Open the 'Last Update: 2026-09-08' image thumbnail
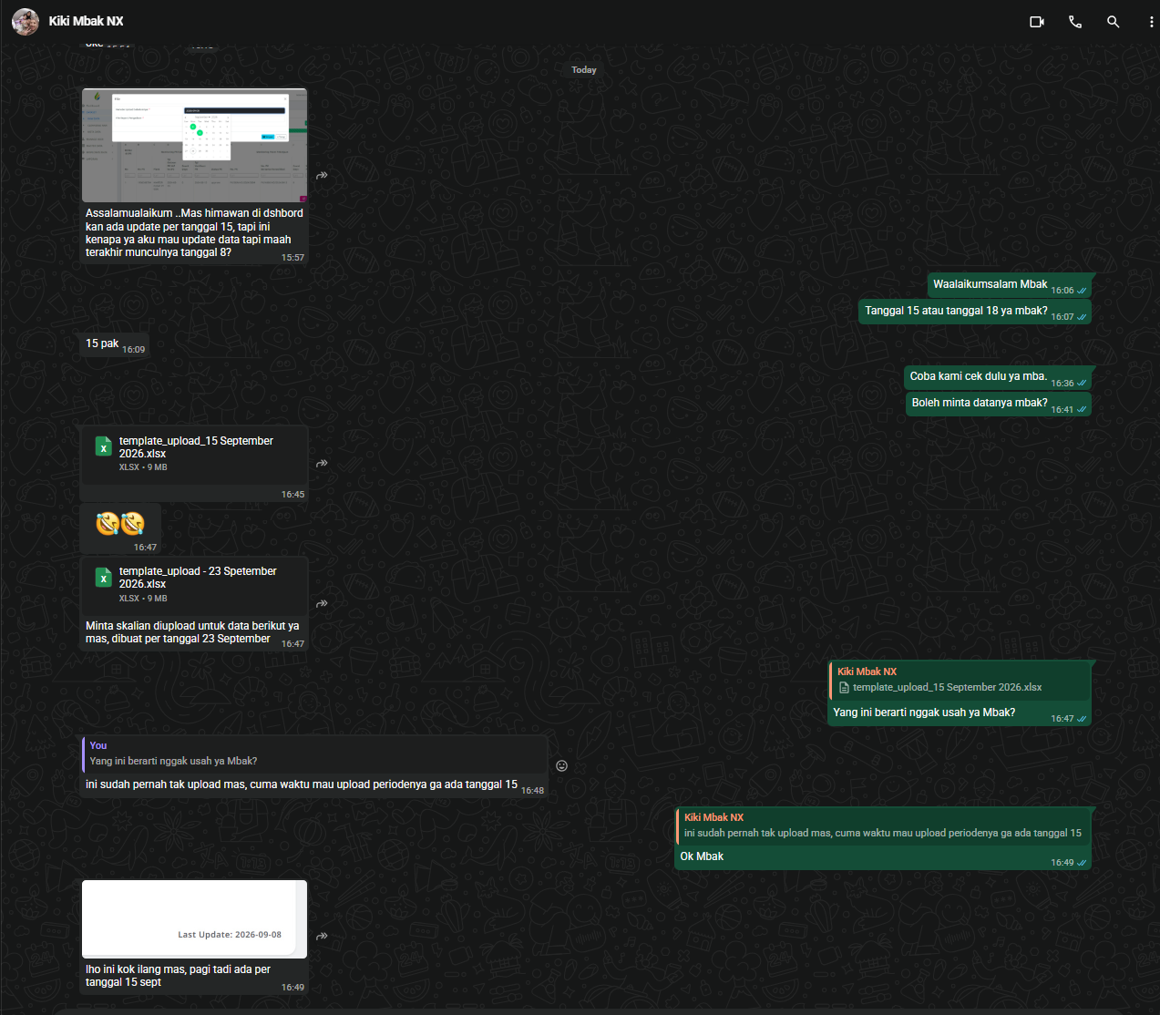The width and height of the screenshot is (1160, 1015). 194,919
